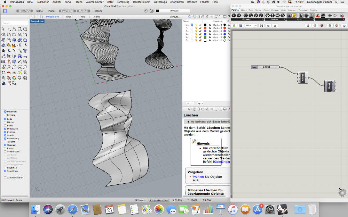Open the Kurve menu
The height and width of the screenshot is (217, 348).
68,2
